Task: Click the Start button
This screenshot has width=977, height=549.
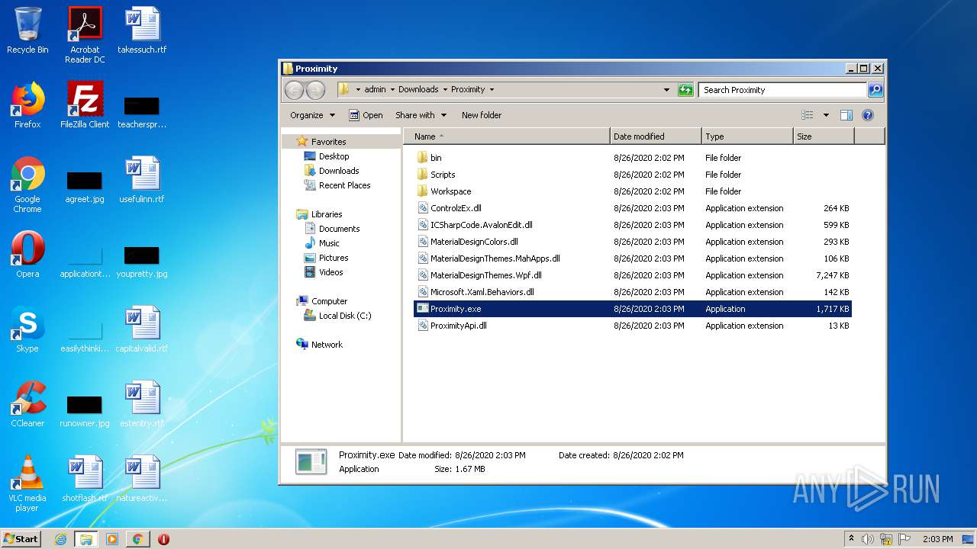Action: pos(21,539)
